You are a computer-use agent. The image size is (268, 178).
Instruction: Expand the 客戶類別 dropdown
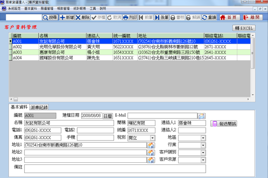203,153
